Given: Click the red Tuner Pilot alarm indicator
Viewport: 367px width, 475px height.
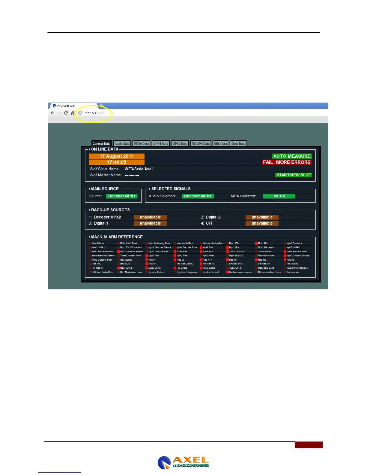Looking at the screenshot, I should click(x=175, y=252).
